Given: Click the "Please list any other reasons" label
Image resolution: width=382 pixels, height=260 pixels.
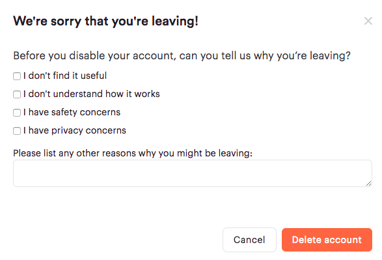Looking at the screenshot, I should point(133,153).
